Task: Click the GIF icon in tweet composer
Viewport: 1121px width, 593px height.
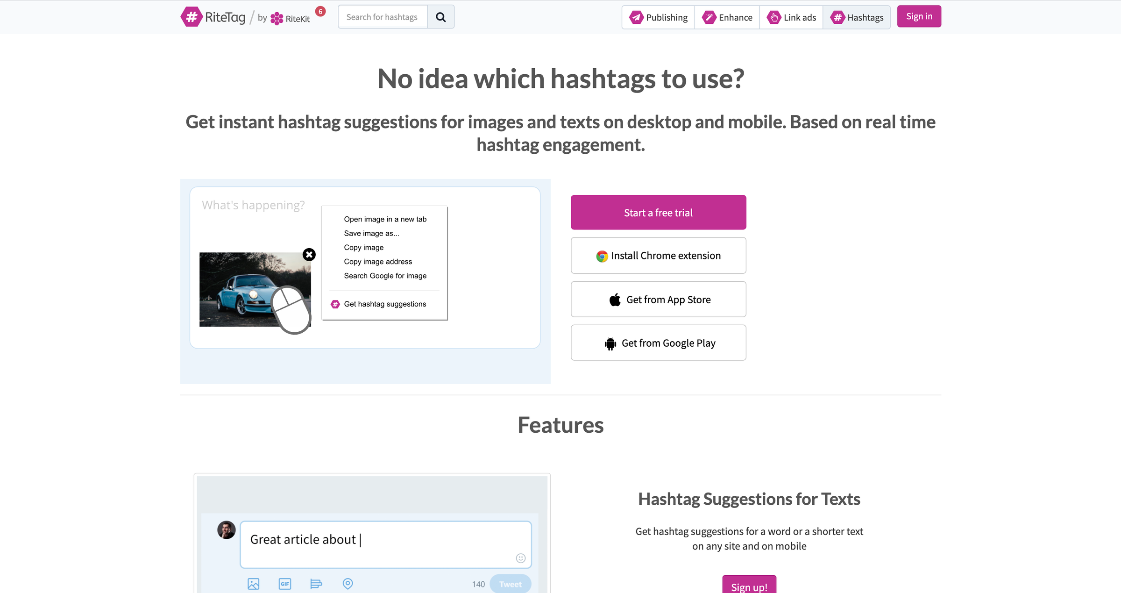Action: click(284, 584)
